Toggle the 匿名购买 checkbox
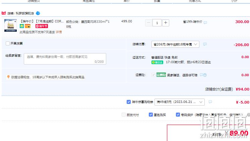This screenshot has height=141, width=250. [x=151, y=115]
